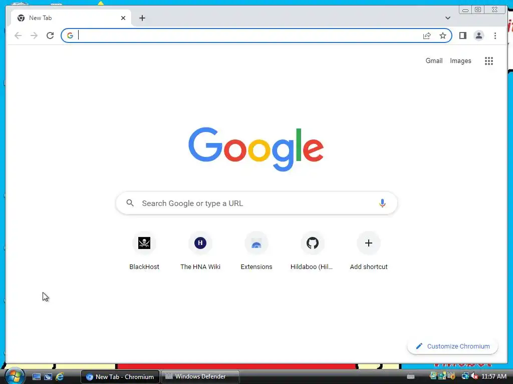Screen dimensions: 513x384
Task: Share this page using the share icon
Action: (427, 35)
